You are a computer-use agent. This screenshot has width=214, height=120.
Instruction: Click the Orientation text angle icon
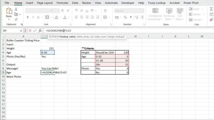coord(92,10)
